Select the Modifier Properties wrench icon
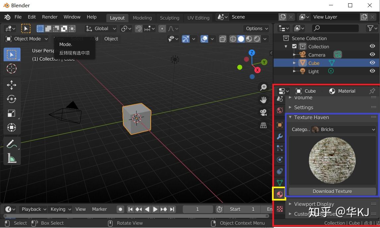The width and height of the screenshot is (380, 228). pyautogui.click(x=280, y=136)
